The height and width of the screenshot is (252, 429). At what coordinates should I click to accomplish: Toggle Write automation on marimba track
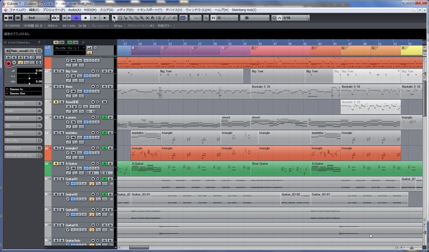click(x=110, y=133)
